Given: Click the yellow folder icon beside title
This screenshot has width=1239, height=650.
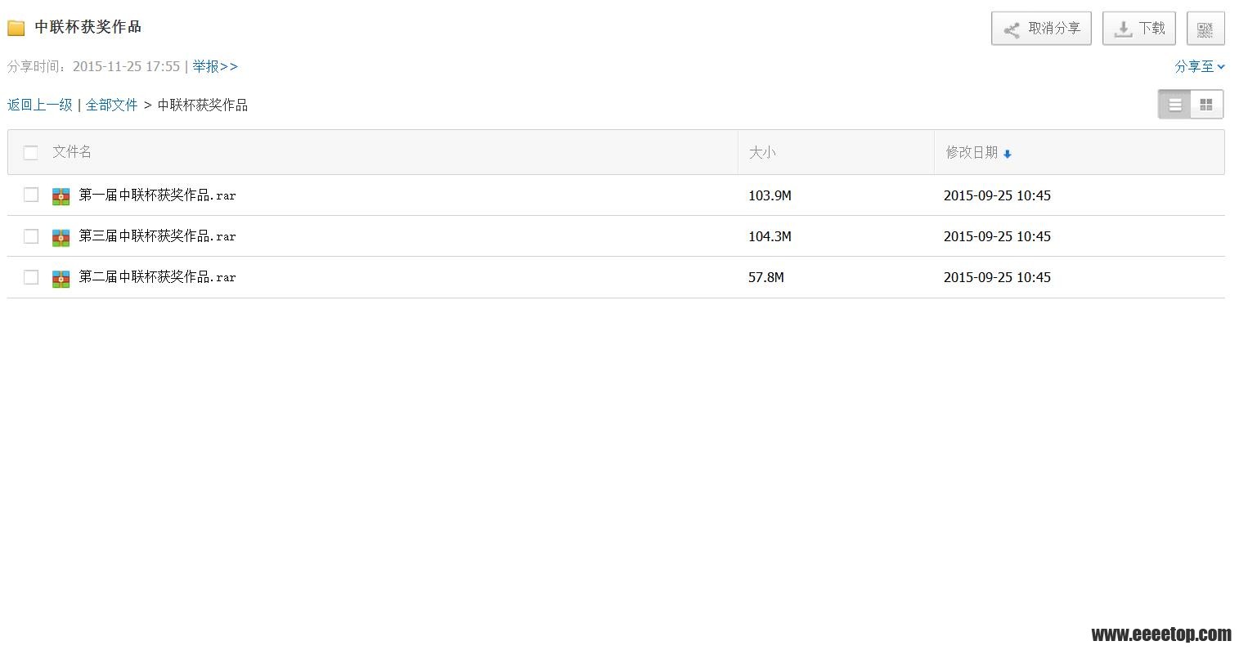Looking at the screenshot, I should (16, 28).
